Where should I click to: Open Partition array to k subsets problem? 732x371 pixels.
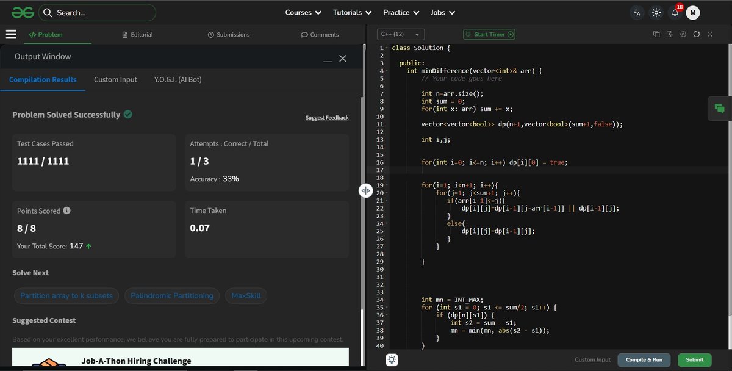click(66, 296)
